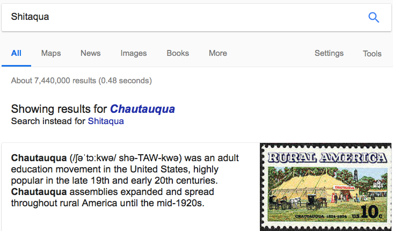Screen dimensions: 393x231
Task: Click the first bold Chautauqua in snippet
Action: 38,158
